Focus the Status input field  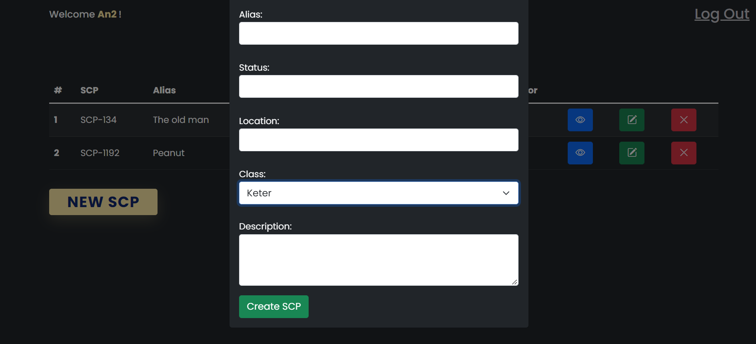(379, 87)
